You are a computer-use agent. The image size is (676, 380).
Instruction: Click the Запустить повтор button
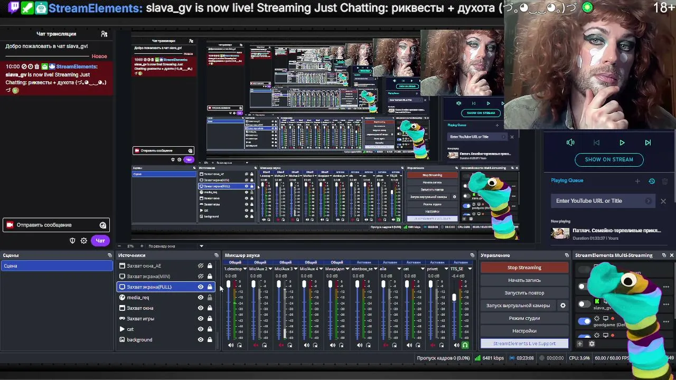click(524, 293)
